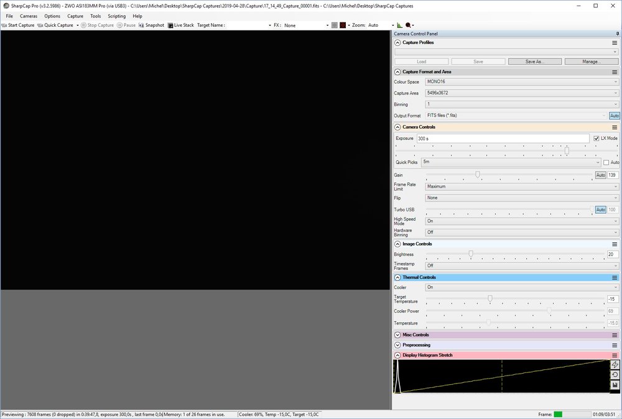The width and height of the screenshot is (622, 419).
Task: Open the Cameras menu
Action: tap(29, 16)
